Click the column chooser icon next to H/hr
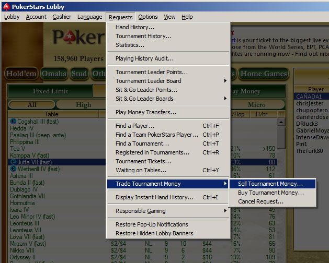The image size is (329, 263). click(281, 114)
